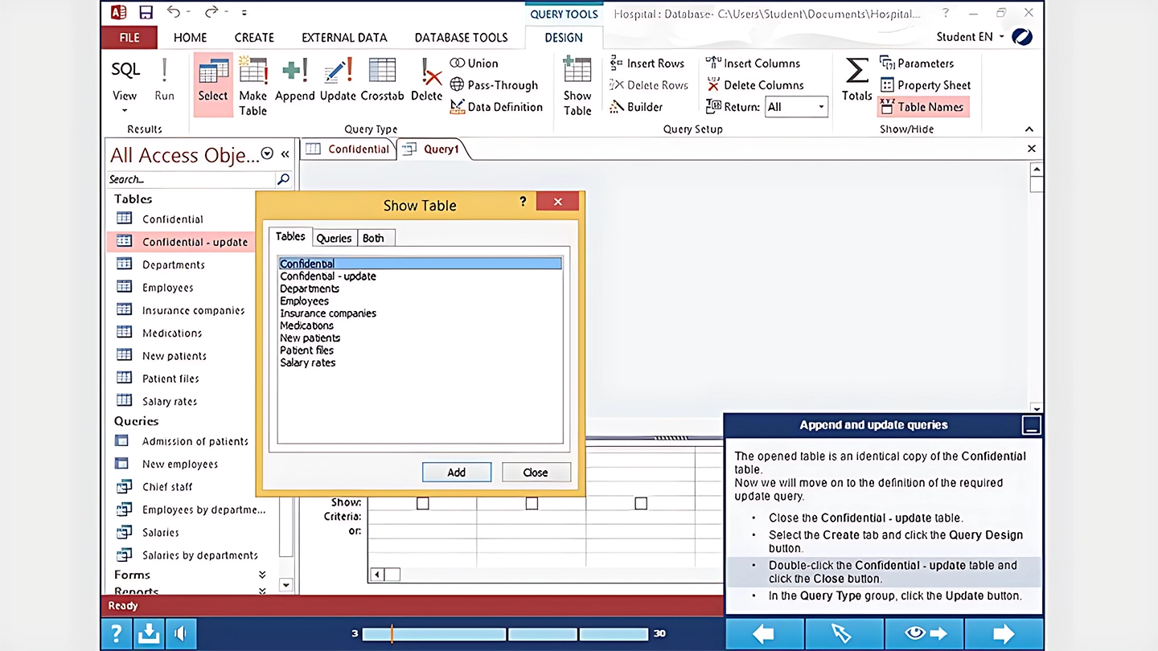This screenshot has width=1158, height=651.
Task: Open the Show Table ribbon button
Action: pyautogui.click(x=577, y=86)
